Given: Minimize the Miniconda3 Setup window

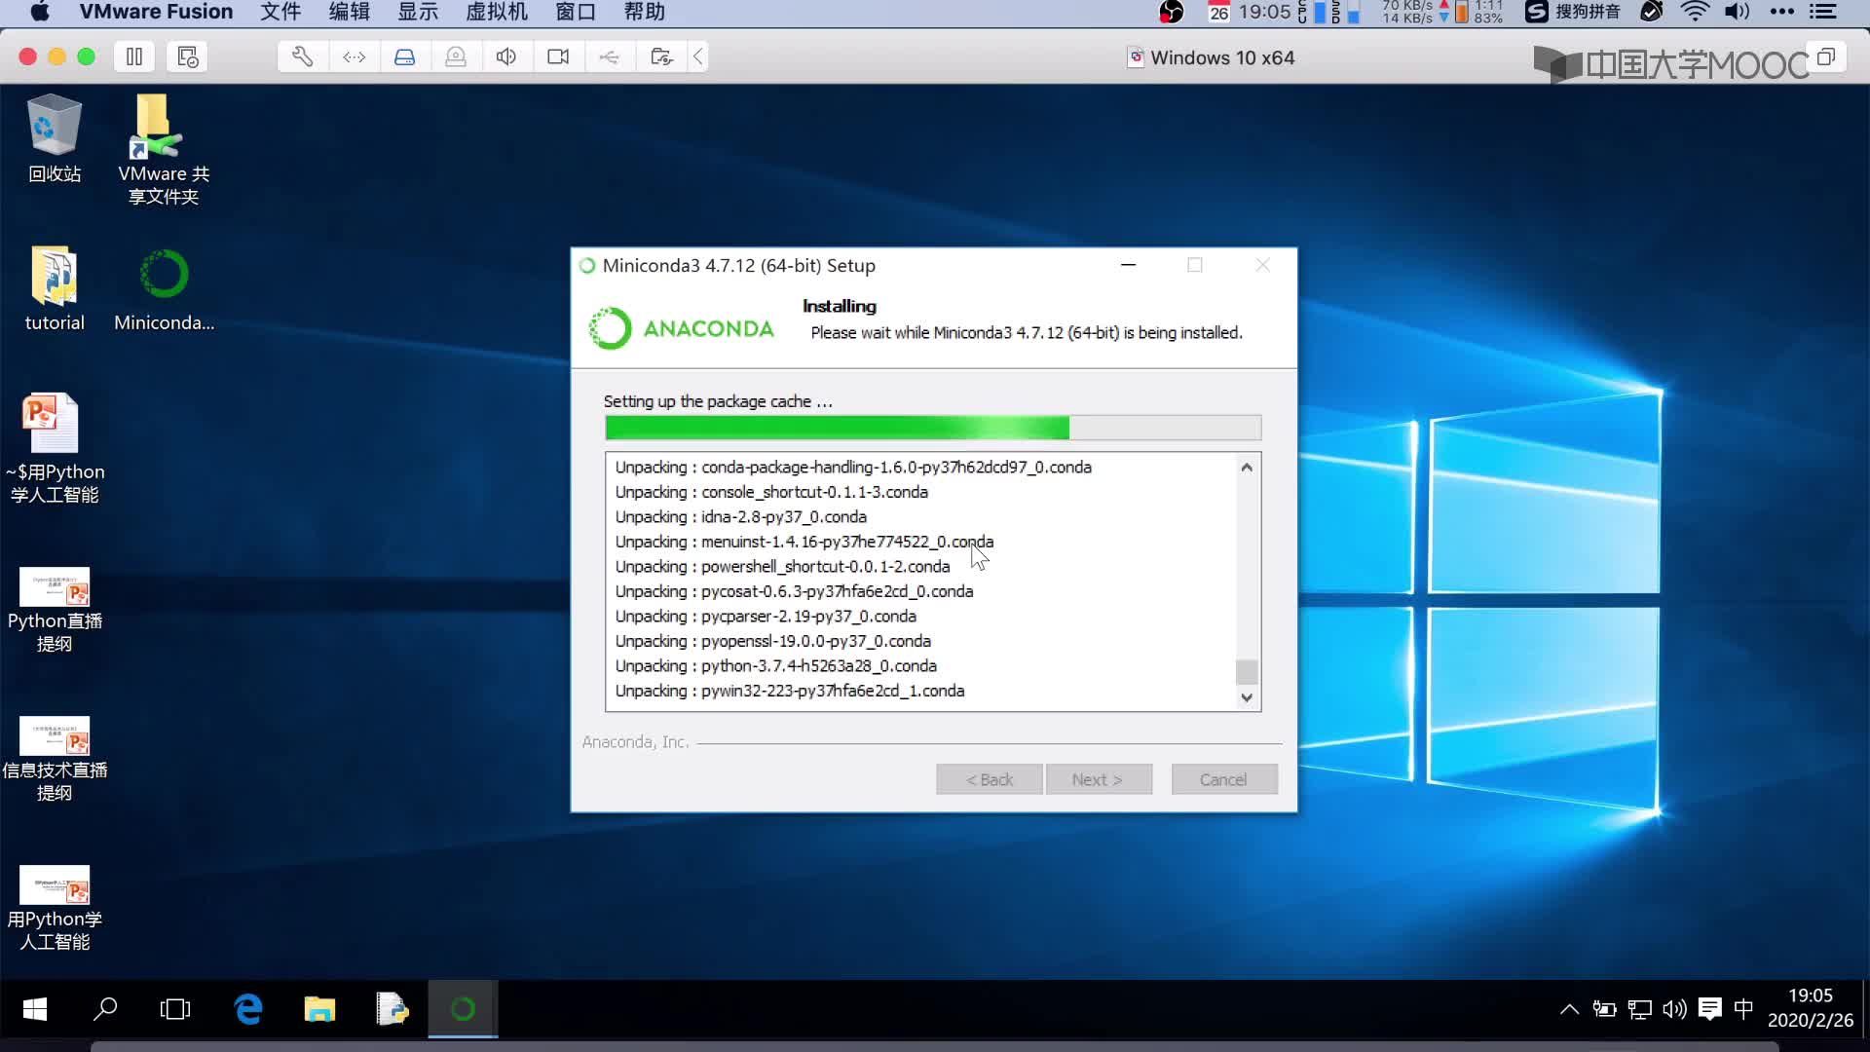Looking at the screenshot, I should [1129, 265].
